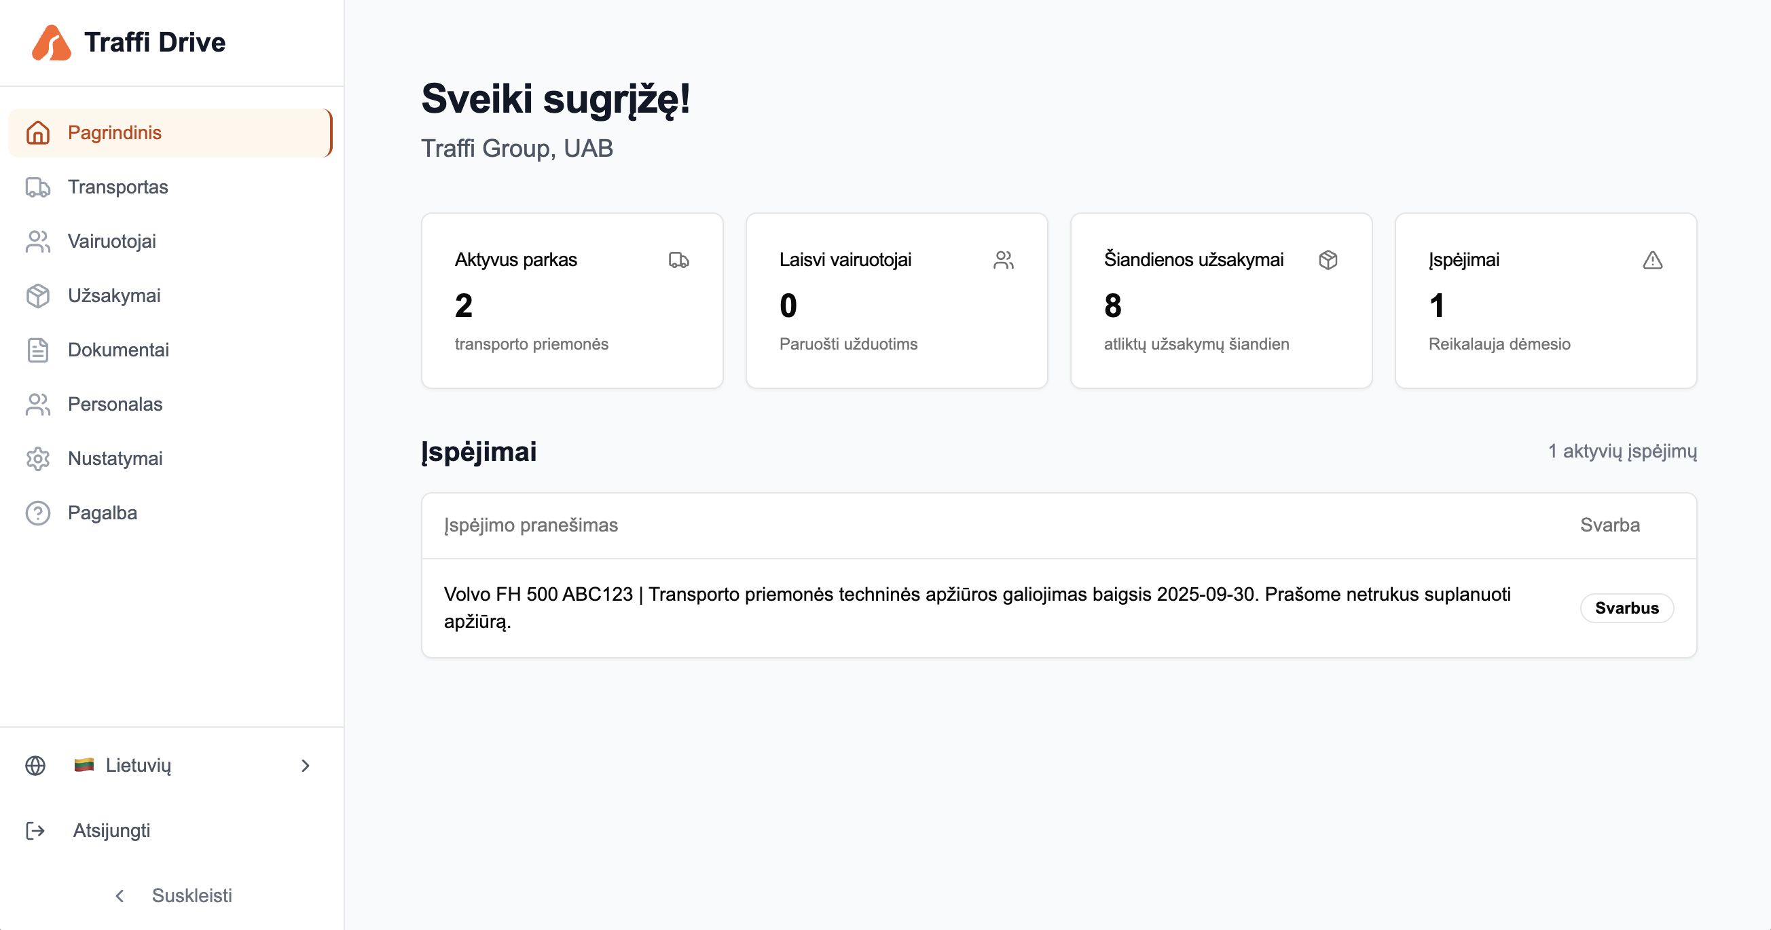Click the gear icon beside Nustatymai
This screenshot has height=930, width=1771.
tap(38, 458)
